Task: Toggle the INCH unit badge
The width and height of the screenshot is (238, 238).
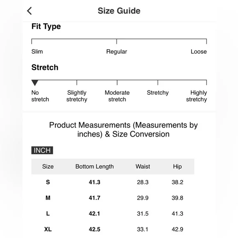Action: pyautogui.click(x=42, y=150)
